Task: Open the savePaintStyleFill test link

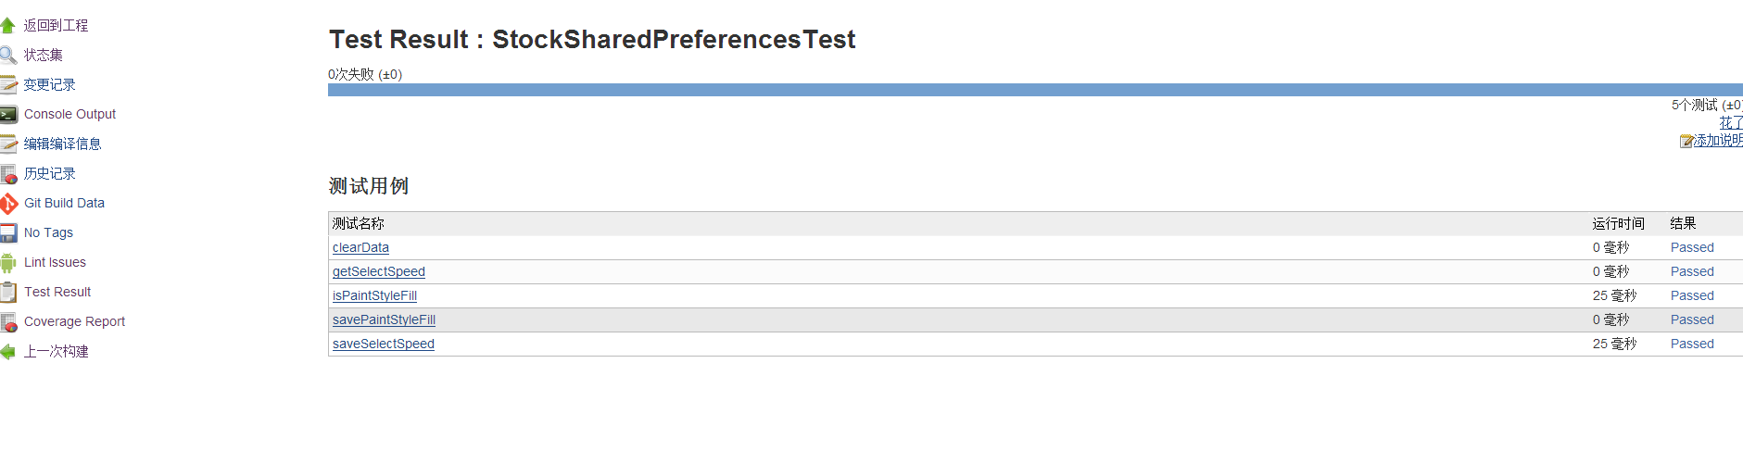Action: pos(384,319)
